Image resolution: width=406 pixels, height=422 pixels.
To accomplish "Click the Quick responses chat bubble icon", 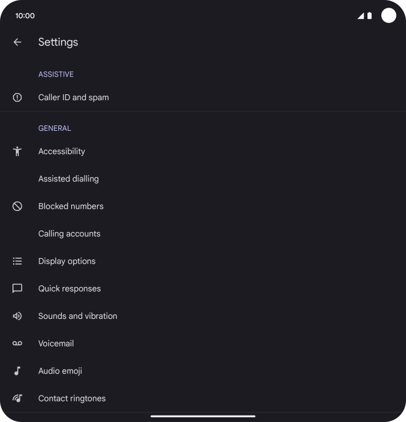I will pos(18,289).
